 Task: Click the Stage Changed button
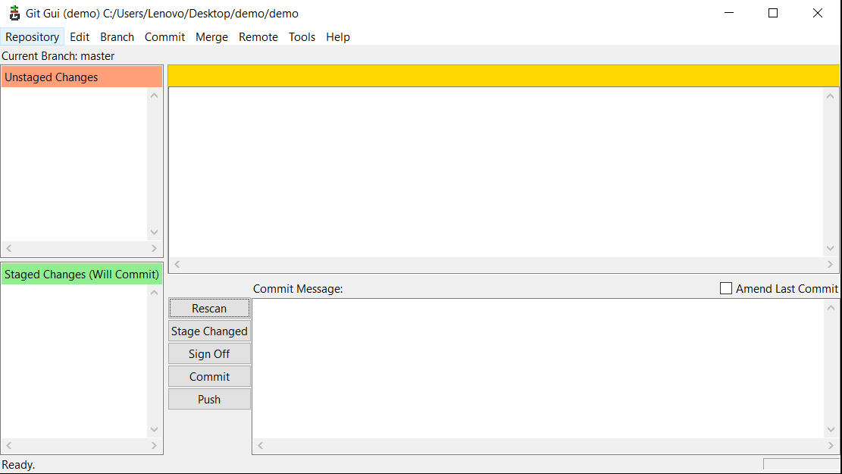click(209, 331)
